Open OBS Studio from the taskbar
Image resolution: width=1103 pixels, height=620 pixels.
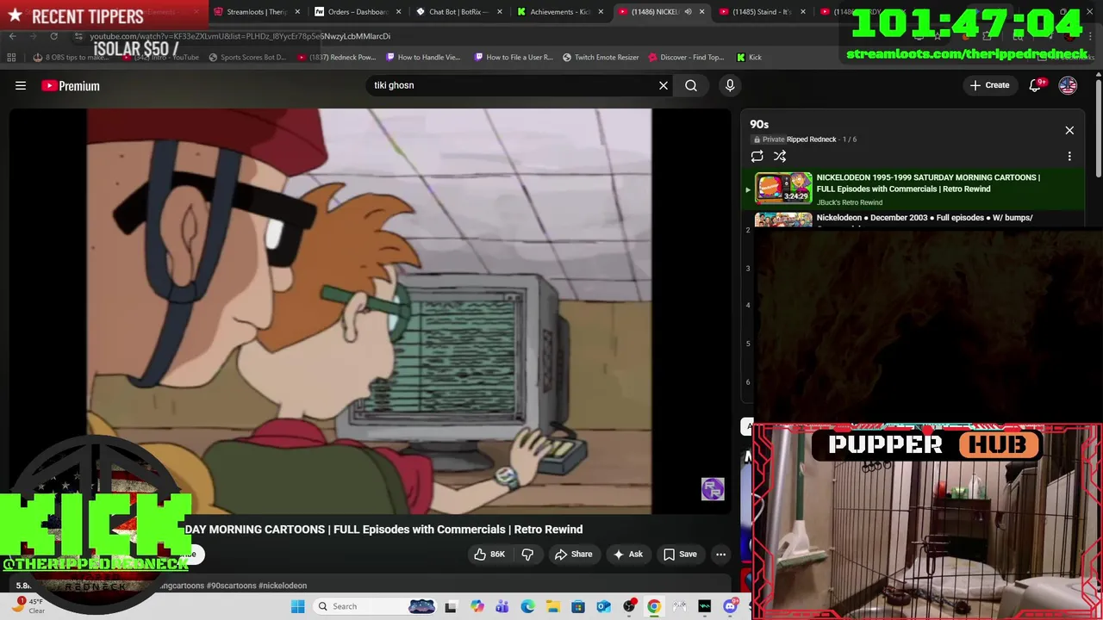tap(629, 606)
